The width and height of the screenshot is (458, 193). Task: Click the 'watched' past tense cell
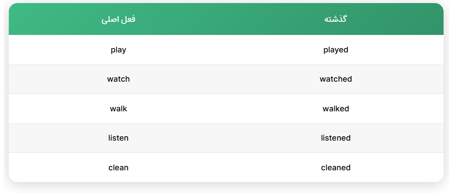(x=336, y=79)
